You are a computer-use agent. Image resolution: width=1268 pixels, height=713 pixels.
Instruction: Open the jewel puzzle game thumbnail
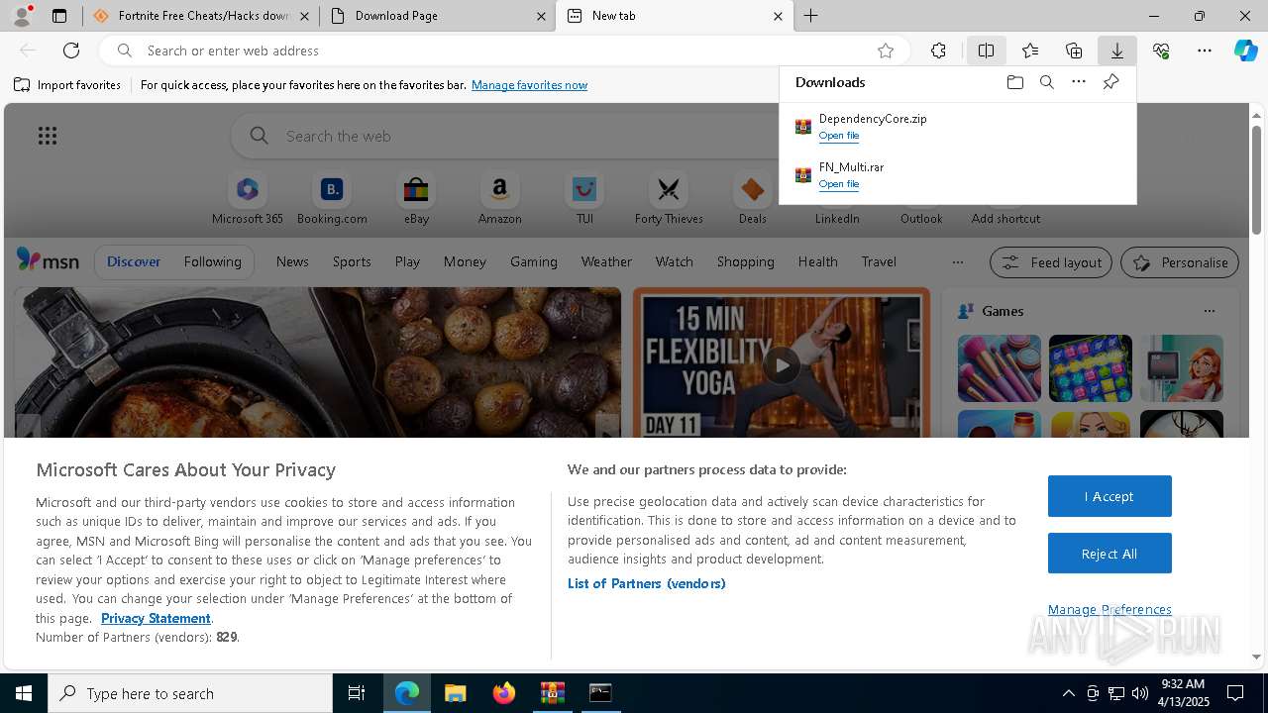click(x=1090, y=368)
